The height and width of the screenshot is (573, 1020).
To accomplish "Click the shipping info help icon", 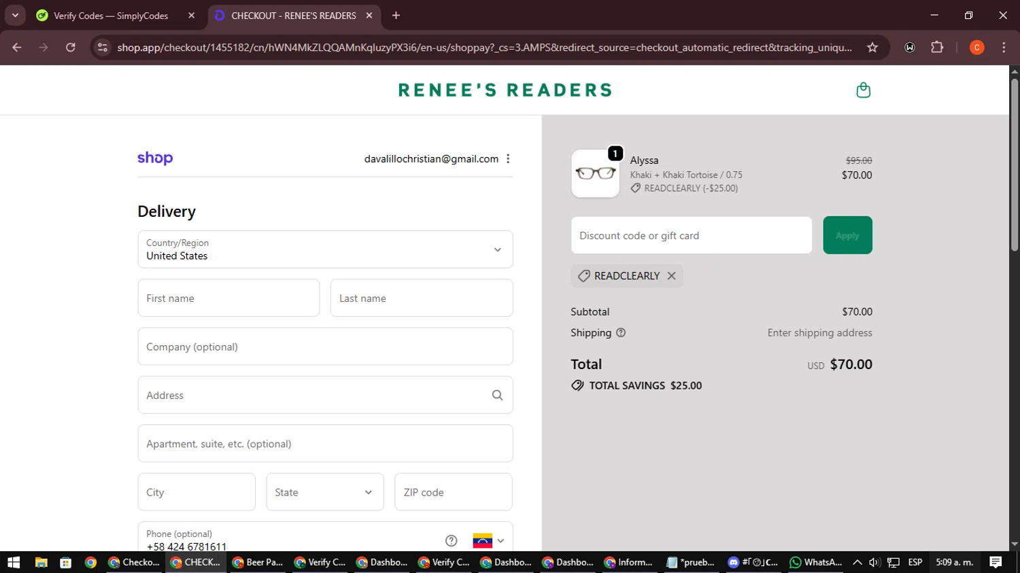I will click(621, 332).
